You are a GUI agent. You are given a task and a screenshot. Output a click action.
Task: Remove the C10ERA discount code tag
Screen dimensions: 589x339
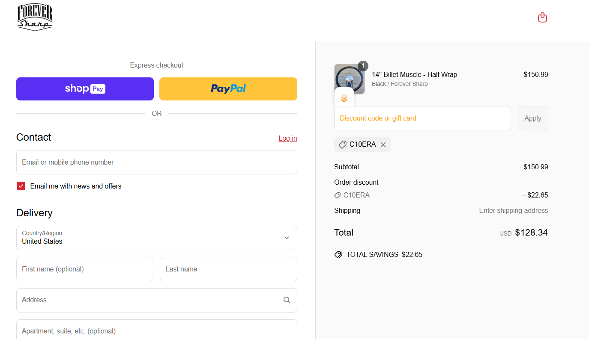[383, 145]
